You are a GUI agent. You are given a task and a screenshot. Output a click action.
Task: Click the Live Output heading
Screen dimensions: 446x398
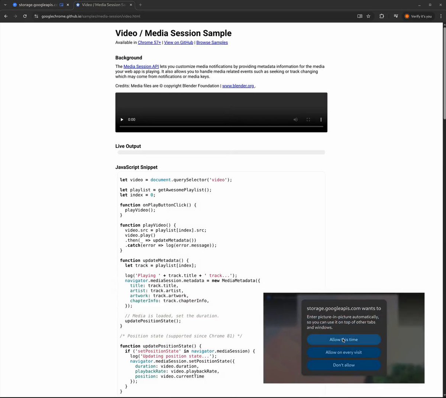tap(128, 146)
